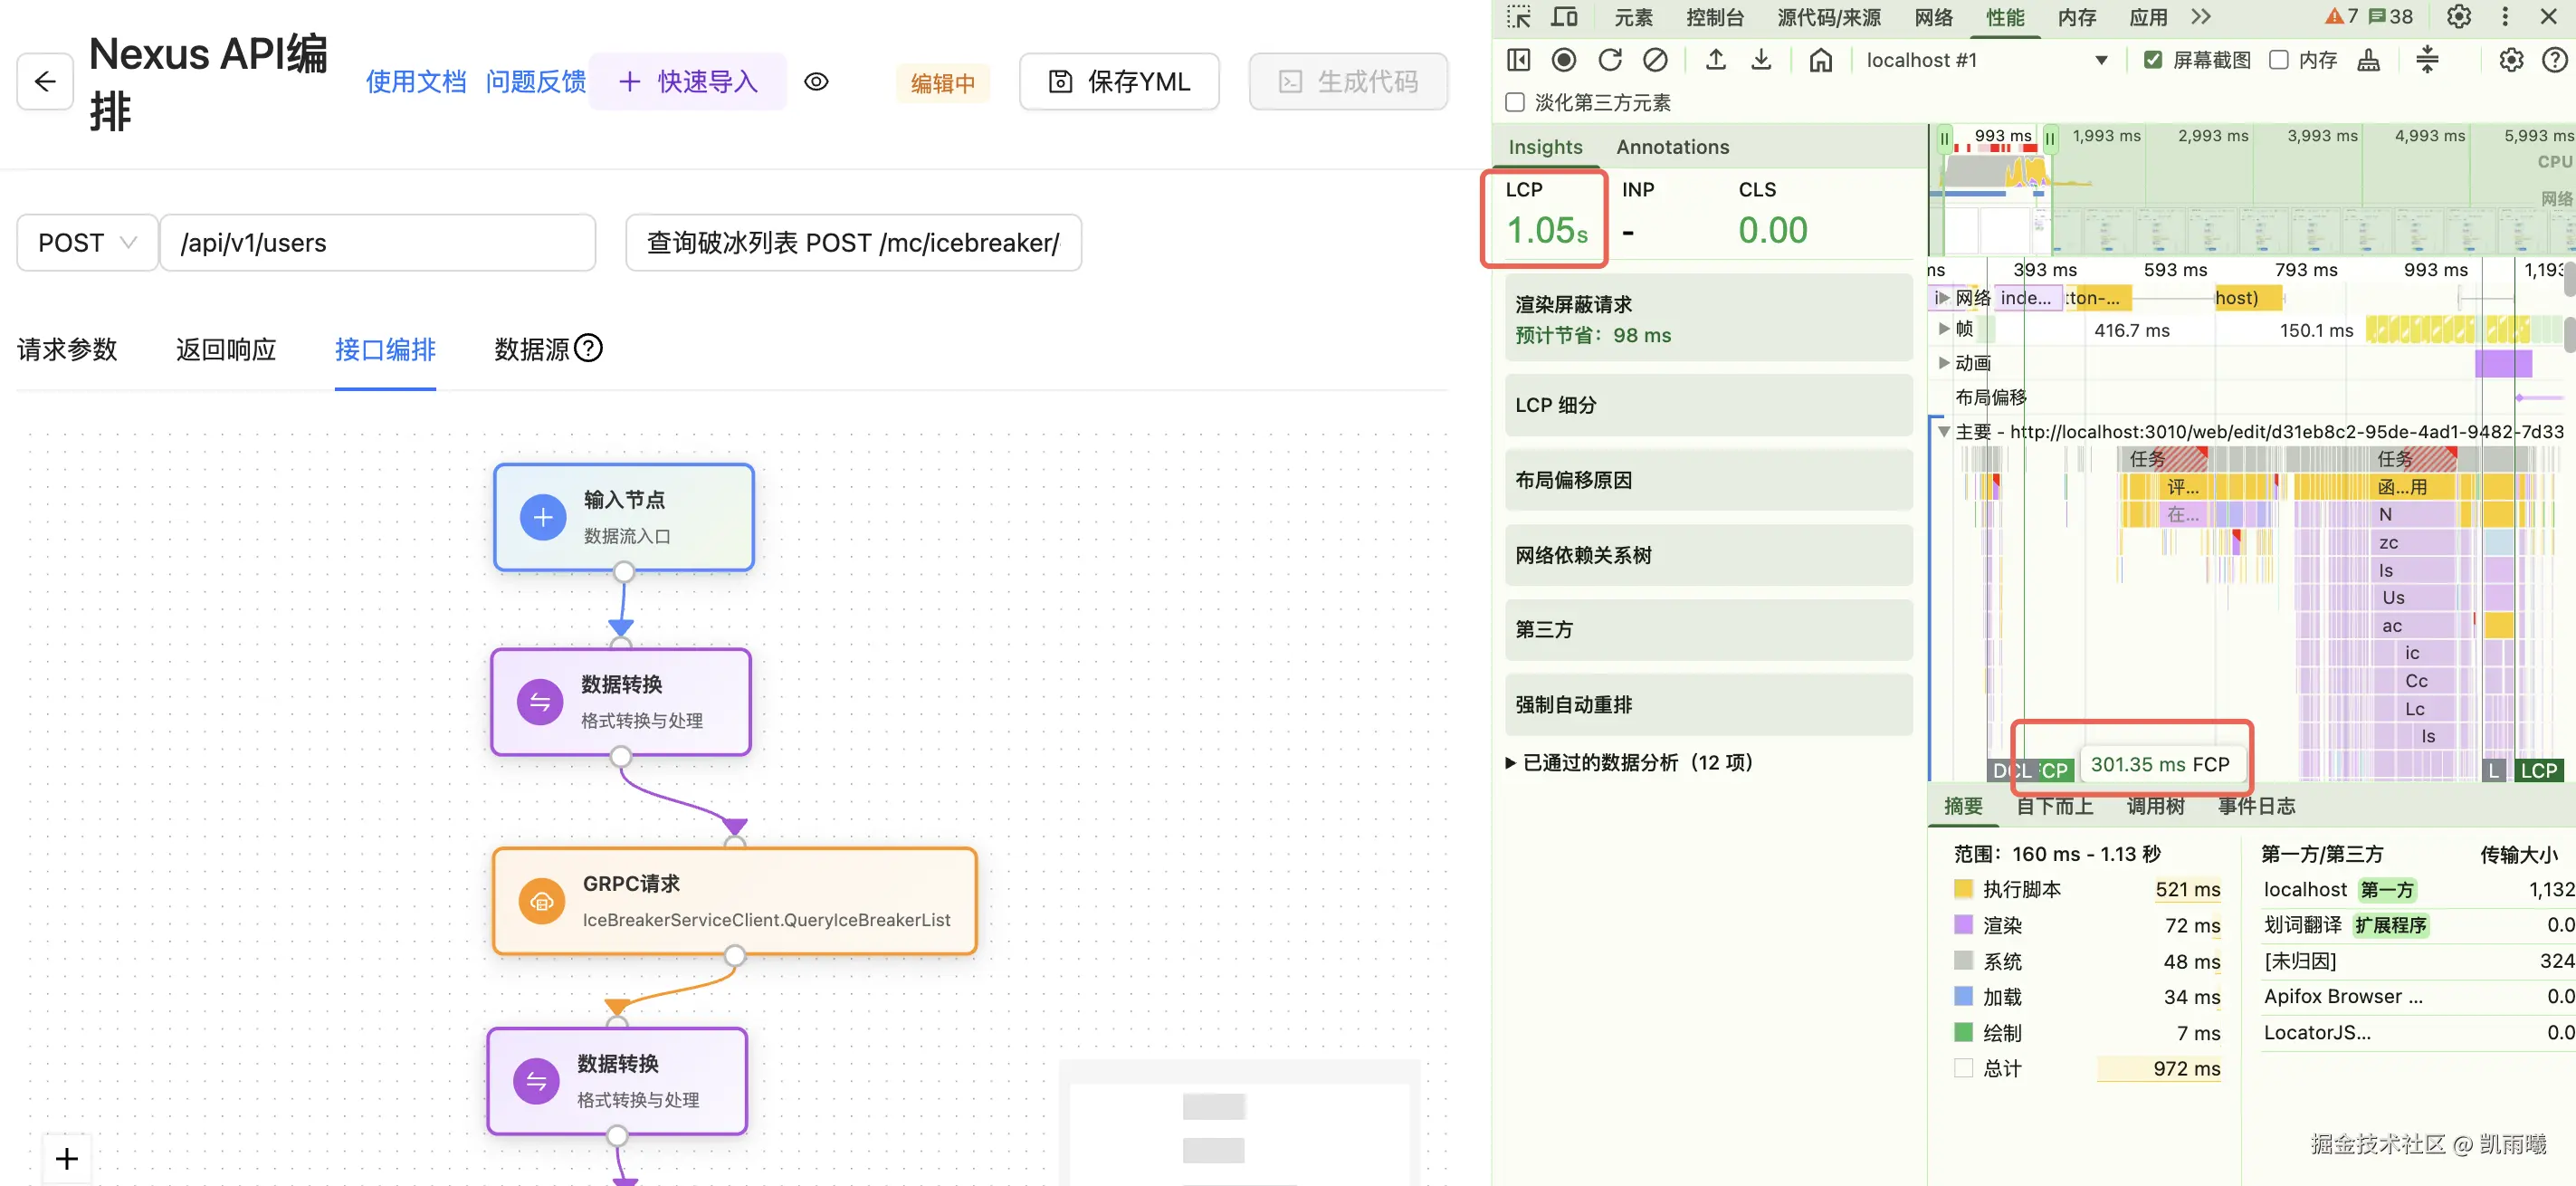Click the back arrow next to Nexus API
This screenshot has width=2576, height=1186.
(45, 81)
